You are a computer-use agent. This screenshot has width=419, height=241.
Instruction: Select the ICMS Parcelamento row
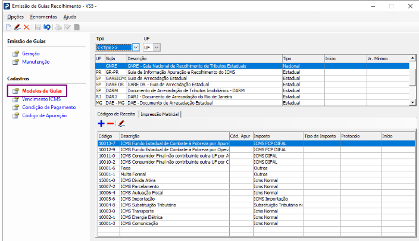[257, 186]
